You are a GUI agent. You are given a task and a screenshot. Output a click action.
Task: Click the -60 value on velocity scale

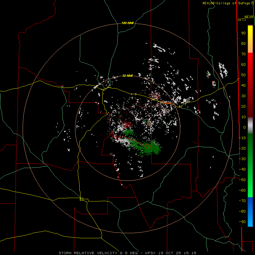coord(242,190)
